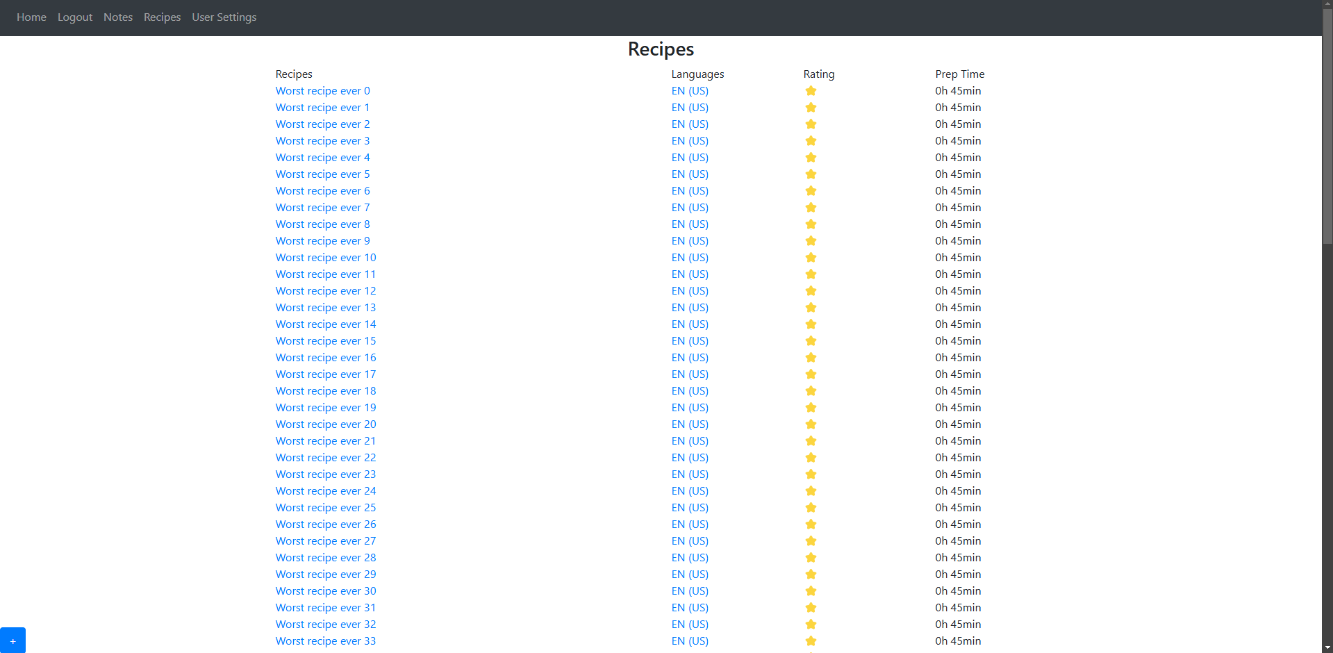Click the star rating for Worst recipe ever 27
This screenshot has height=653, width=1333.
[811, 541]
